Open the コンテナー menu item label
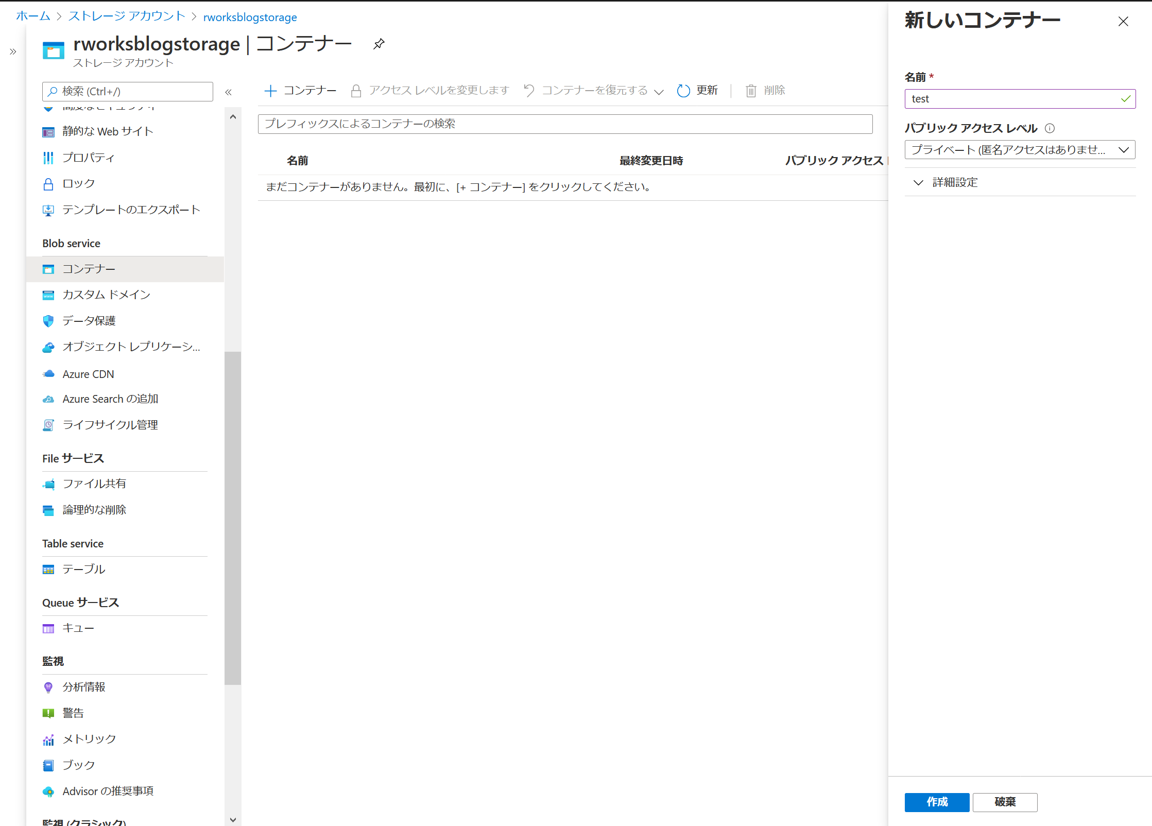Image resolution: width=1152 pixels, height=826 pixels. [89, 269]
